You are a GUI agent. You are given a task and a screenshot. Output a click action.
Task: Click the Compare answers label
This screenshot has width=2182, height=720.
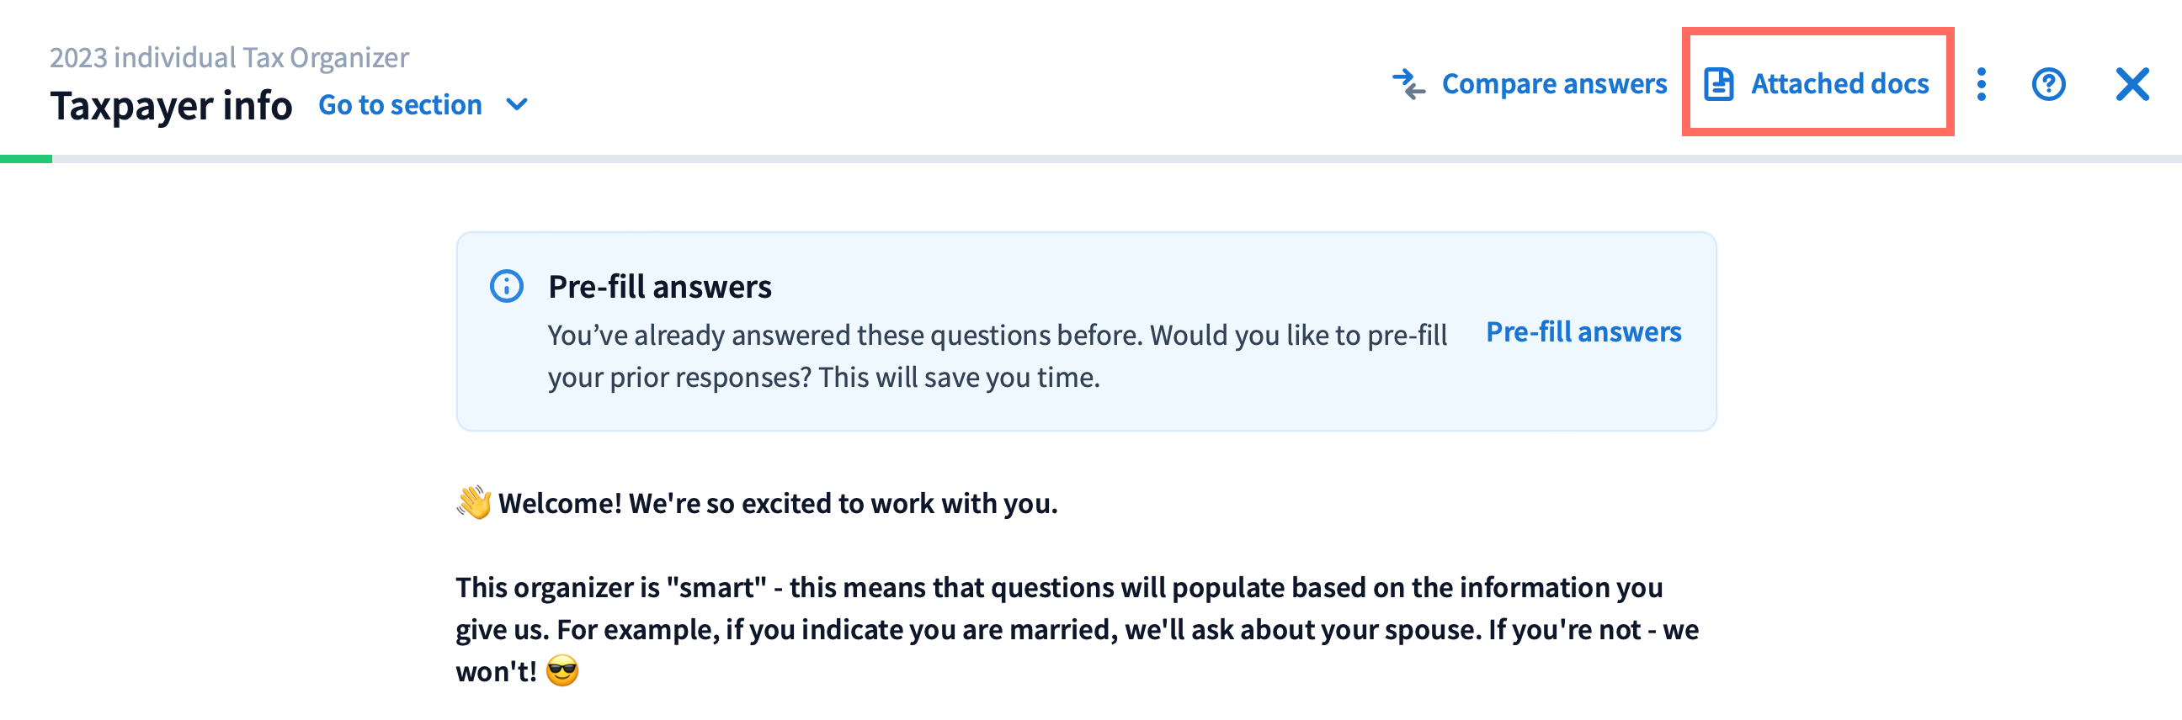1553,84
